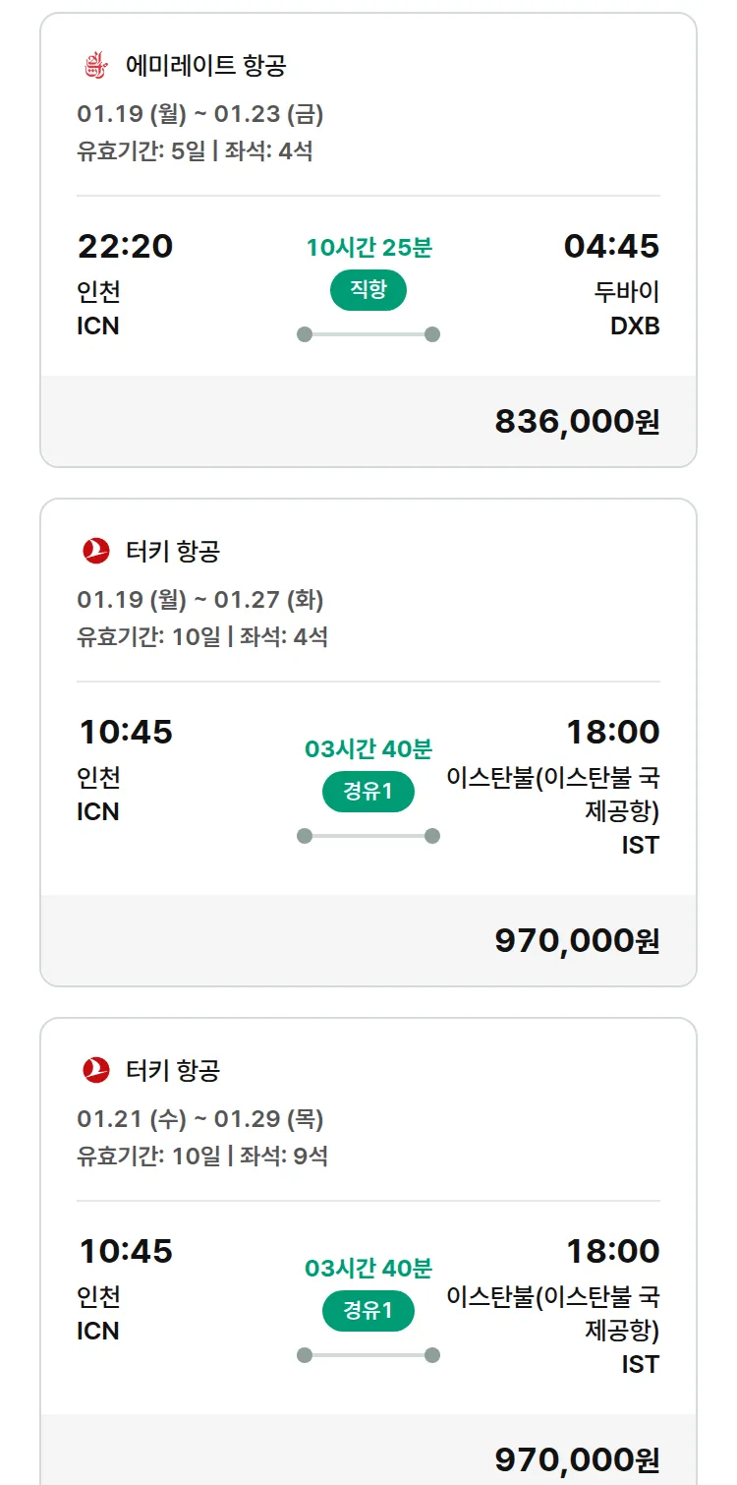Viewport: 737px width, 1485px height.
Task: Click the Emirates airline logo icon
Action: pos(95,66)
